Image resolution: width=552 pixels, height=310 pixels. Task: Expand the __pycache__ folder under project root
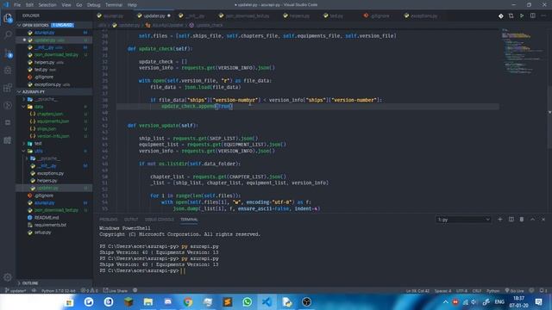click(54, 99)
